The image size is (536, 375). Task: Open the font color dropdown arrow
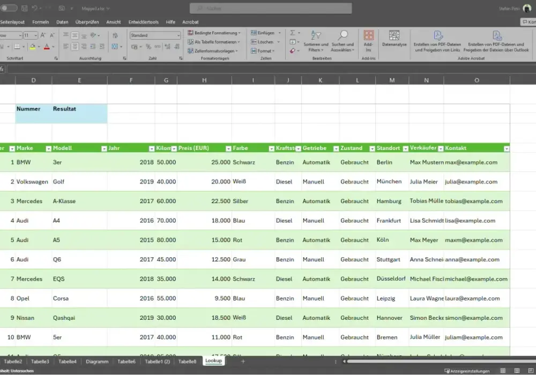click(53, 47)
